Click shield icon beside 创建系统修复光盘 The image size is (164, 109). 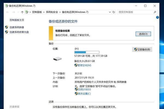(x=7, y=32)
